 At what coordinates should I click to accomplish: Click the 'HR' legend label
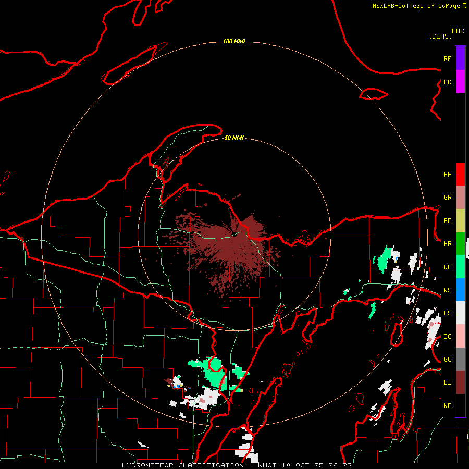pos(447,244)
